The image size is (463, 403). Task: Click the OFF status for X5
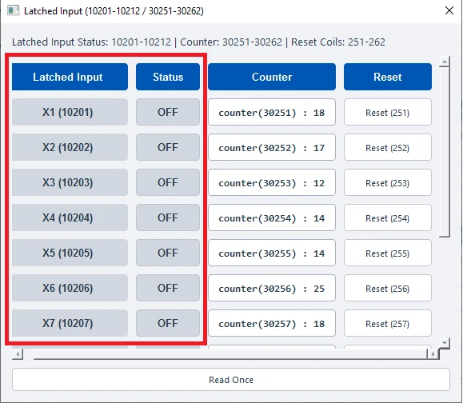[168, 253]
